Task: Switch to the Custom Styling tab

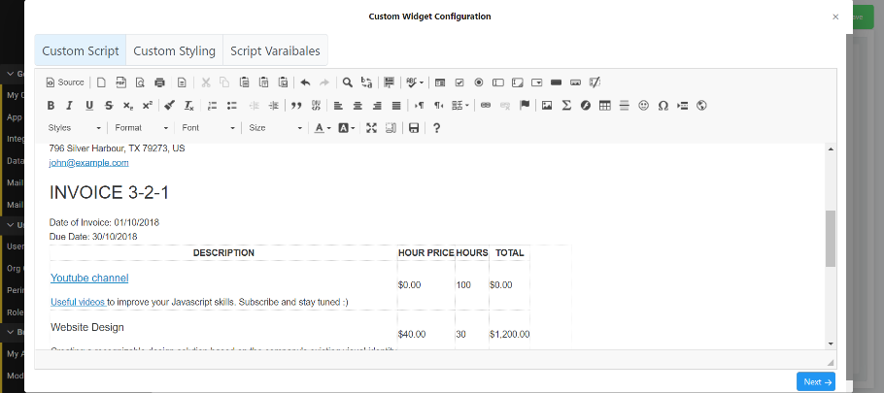Action: point(174,51)
